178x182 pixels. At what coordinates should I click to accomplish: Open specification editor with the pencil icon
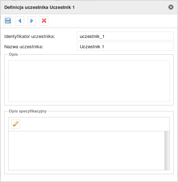16,124
